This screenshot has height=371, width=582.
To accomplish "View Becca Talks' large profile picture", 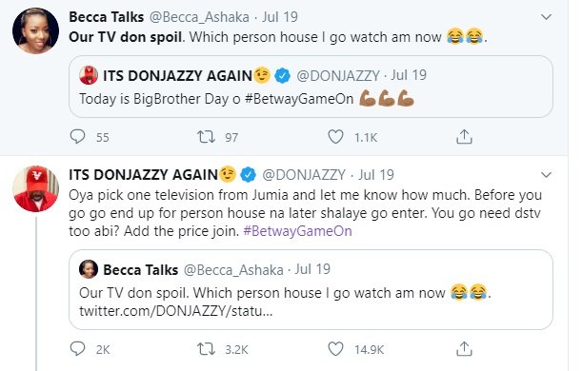I will (x=35, y=30).
